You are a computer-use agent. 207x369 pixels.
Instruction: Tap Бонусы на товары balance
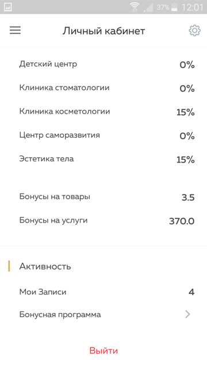click(188, 197)
